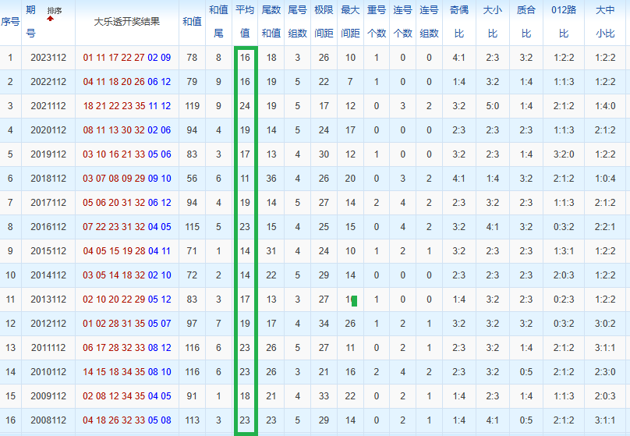Click the 大中小比 column header
Image resolution: width=630 pixels, height=436 pixels.
pyautogui.click(x=604, y=21)
